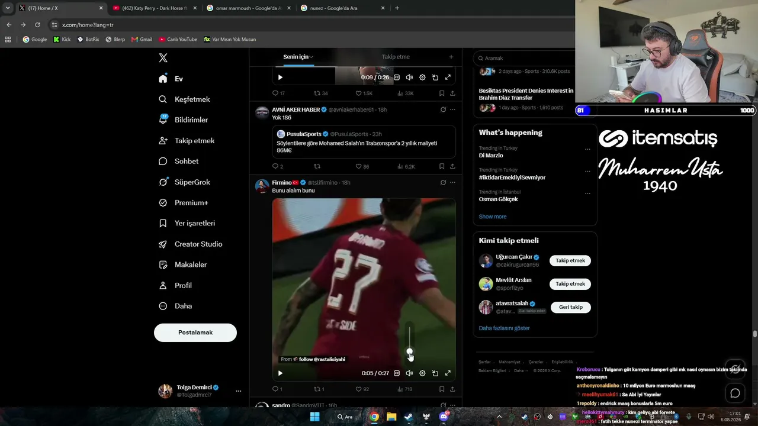Share Firmino's post

tap(452, 389)
